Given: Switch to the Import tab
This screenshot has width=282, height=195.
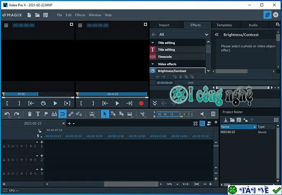Looking at the screenshot, I should point(164,25).
